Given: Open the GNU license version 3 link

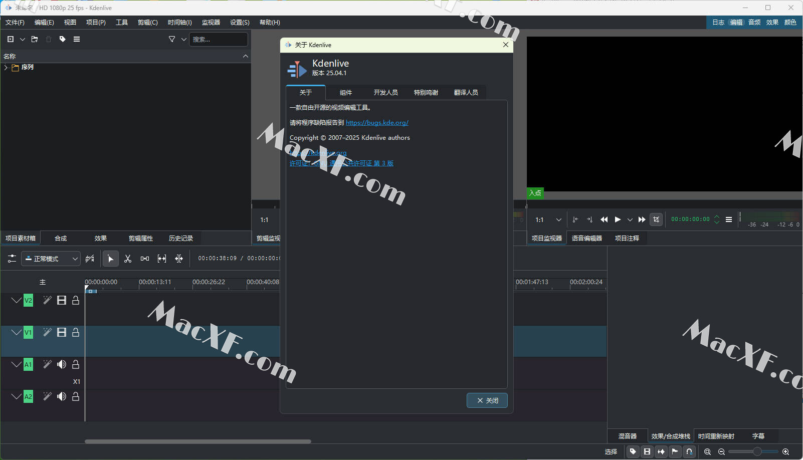Looking at the screenshot, I should pyautogui.click(x=341, y=163).
